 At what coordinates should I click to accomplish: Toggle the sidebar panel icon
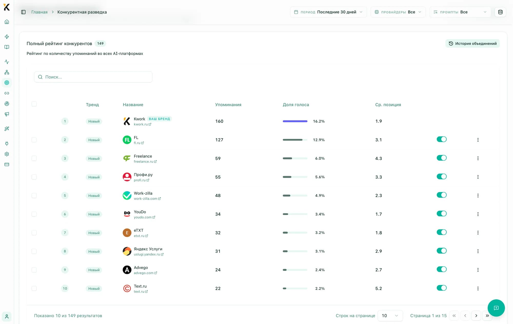[x=23, y=12]
